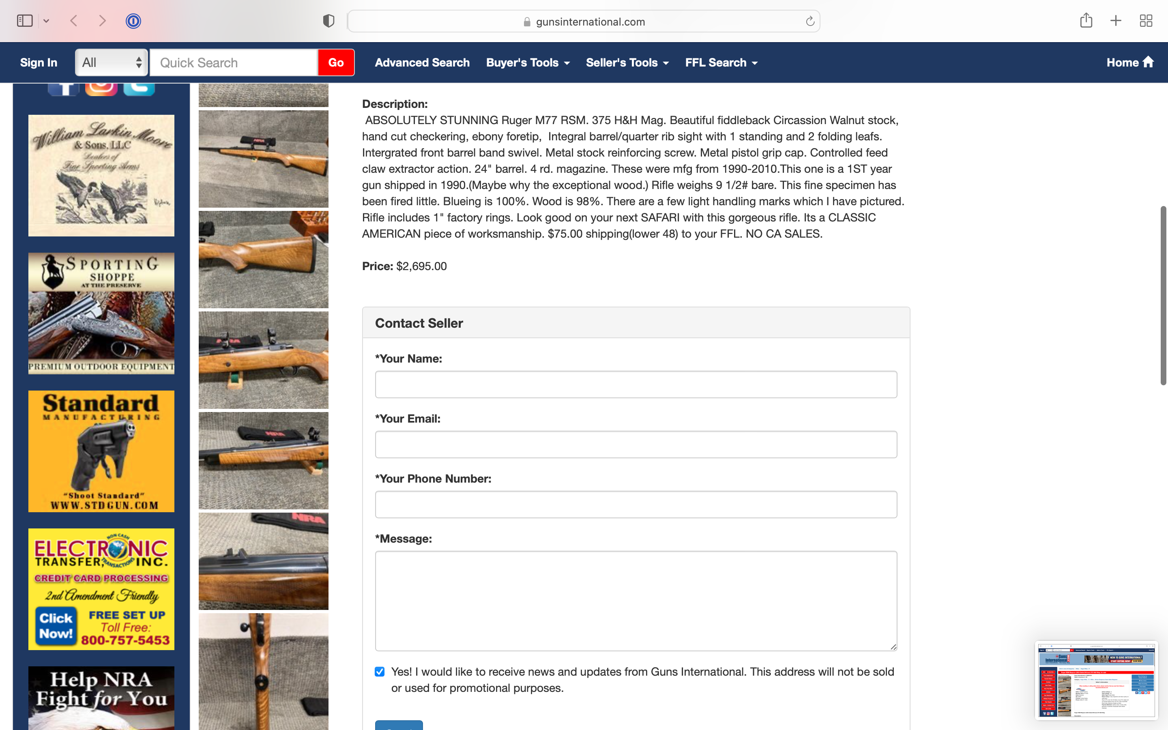1168x730 pixels.
Task: Toggle the Safari sidebar icon
Action: (x=25, y=21)
